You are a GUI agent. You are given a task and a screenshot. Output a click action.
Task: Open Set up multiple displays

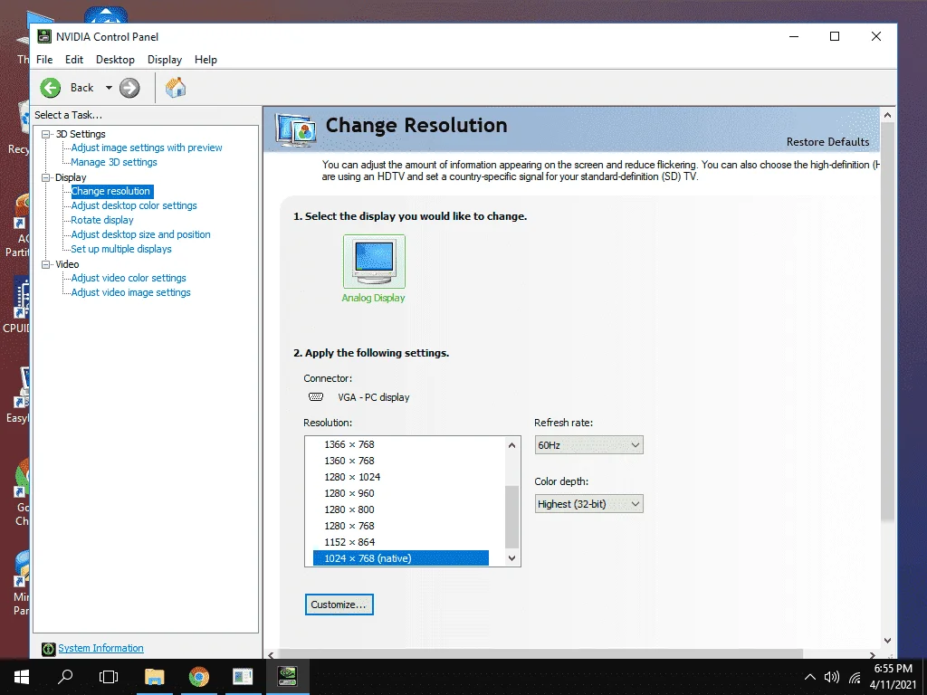[121, 249]
